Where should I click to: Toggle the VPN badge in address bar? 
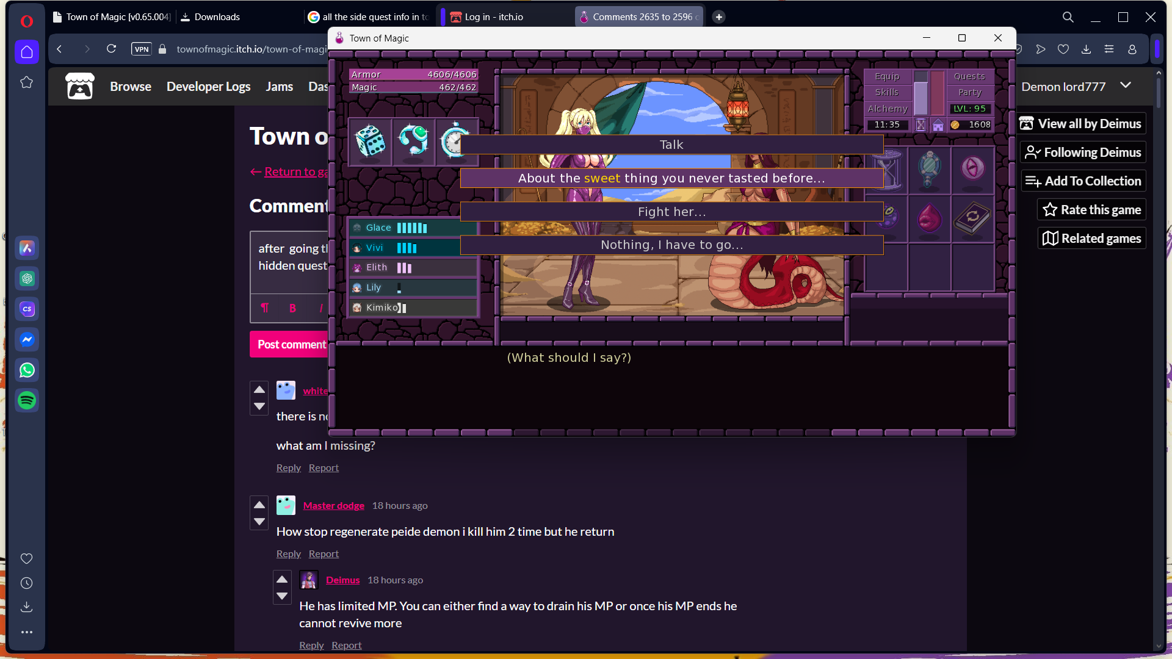point(141,49)
